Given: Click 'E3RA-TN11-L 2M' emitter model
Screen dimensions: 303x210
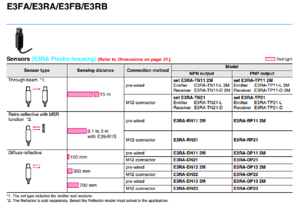Looking at the screenshot, I should [x=212, y=85].
